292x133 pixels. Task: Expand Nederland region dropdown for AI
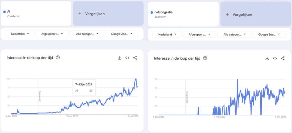(x=20, y=34)
